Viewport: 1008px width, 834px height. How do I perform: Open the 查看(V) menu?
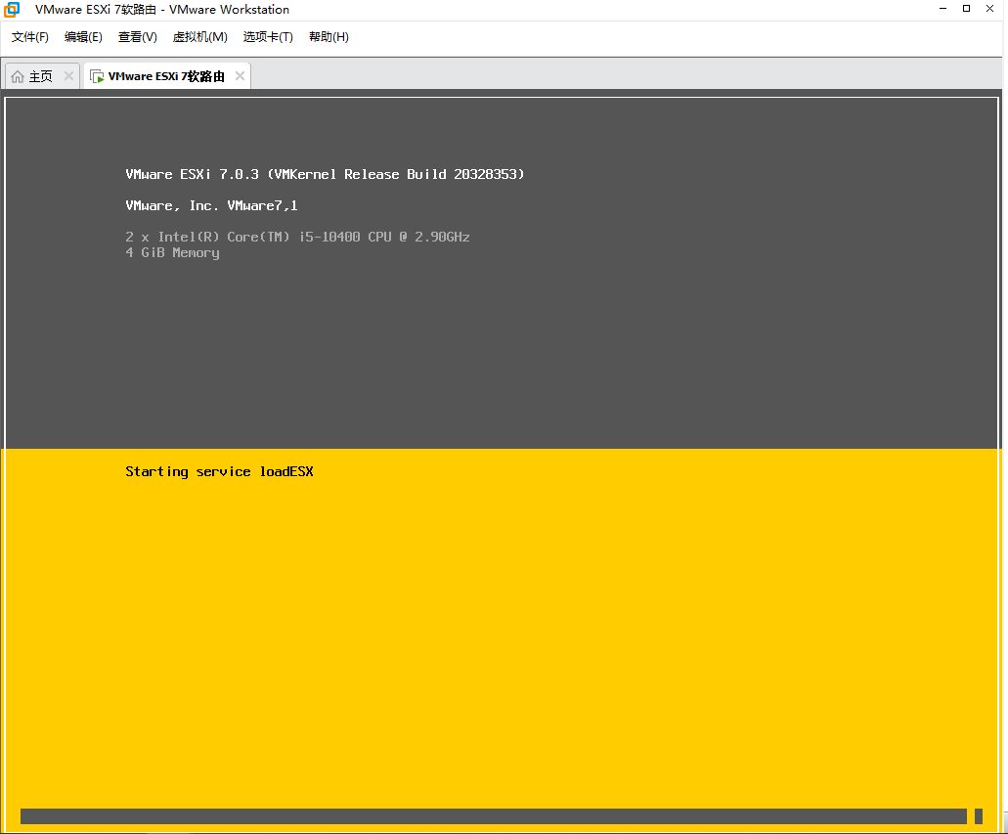[x=138, y=37]
